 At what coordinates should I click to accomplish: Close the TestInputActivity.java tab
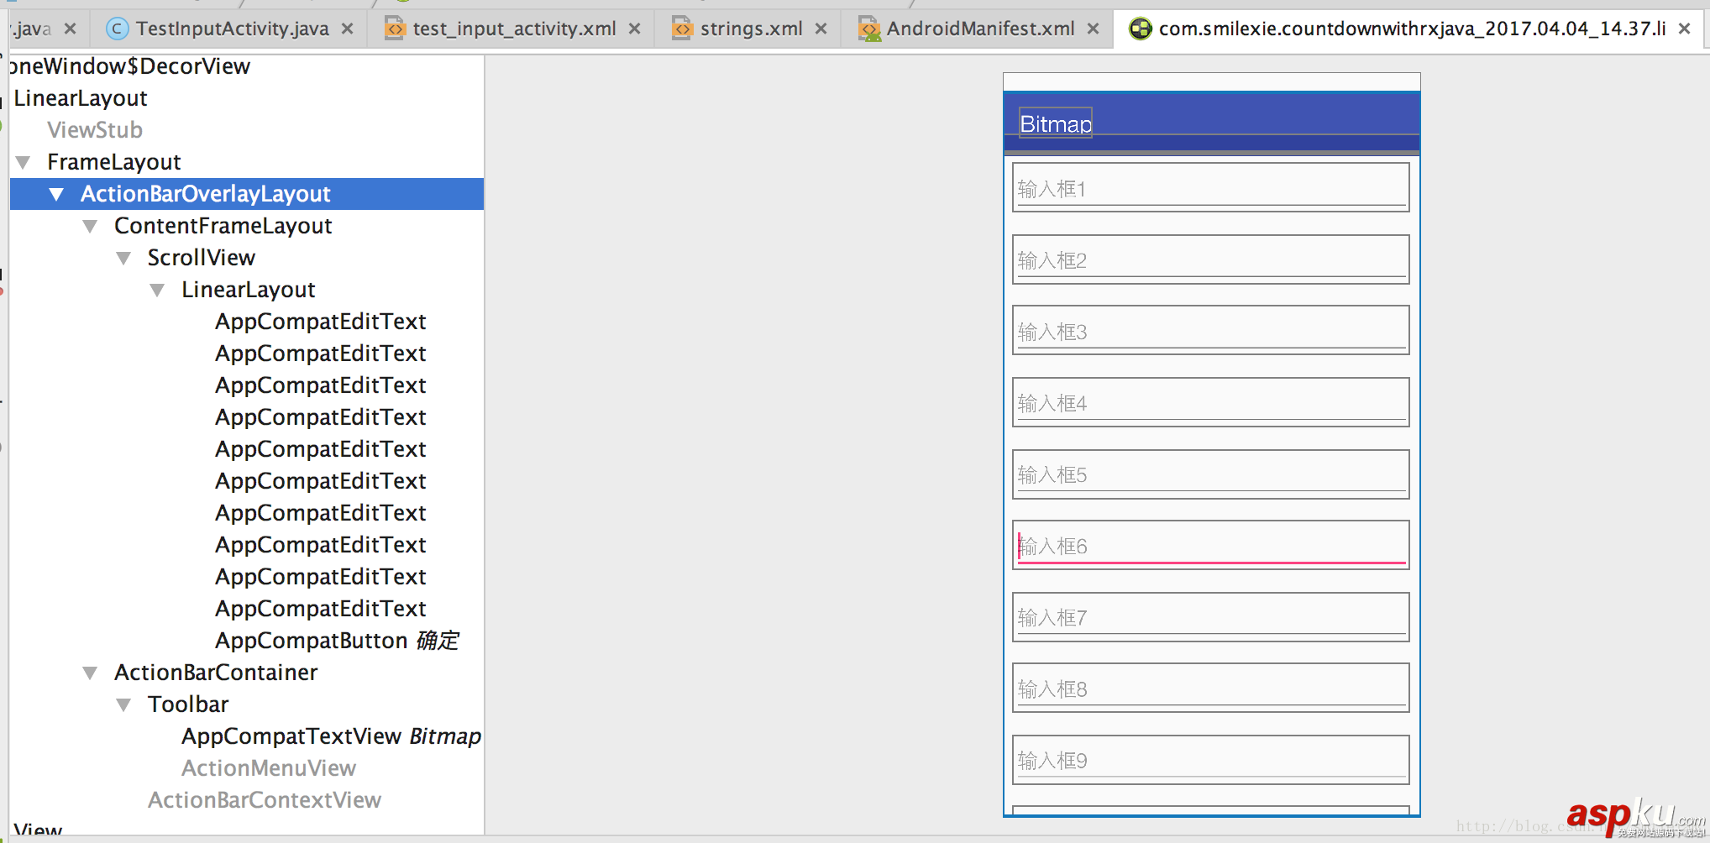347,29
